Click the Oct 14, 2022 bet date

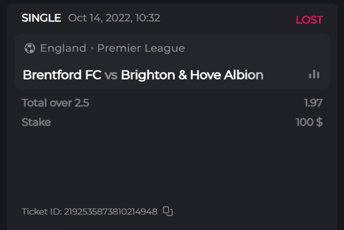pyautogui.click(x=100, y=18)
